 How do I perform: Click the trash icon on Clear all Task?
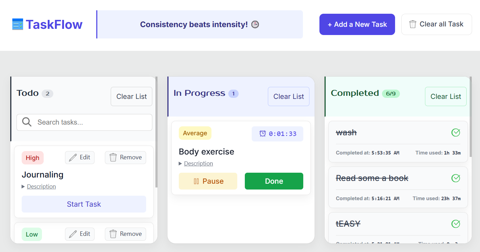coord(413,24)
